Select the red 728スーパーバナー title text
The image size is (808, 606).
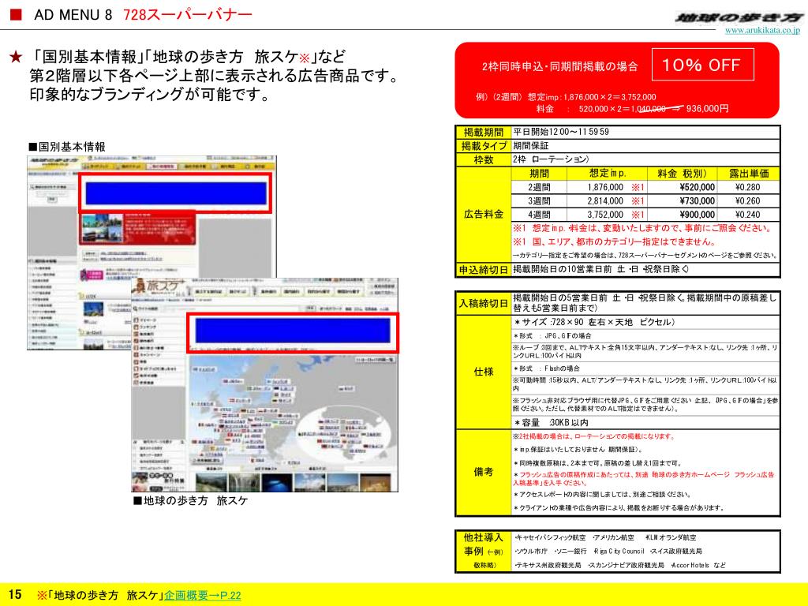click(188, 14)
